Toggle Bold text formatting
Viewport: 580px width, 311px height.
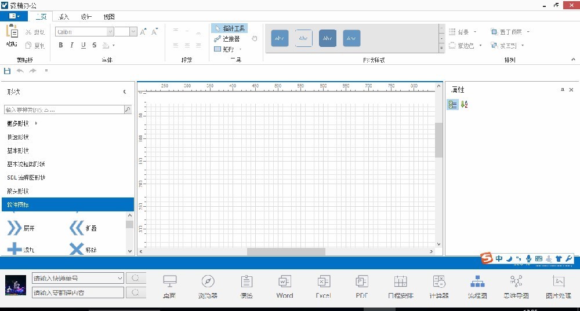pyautogui.click(x=60, y=45)
